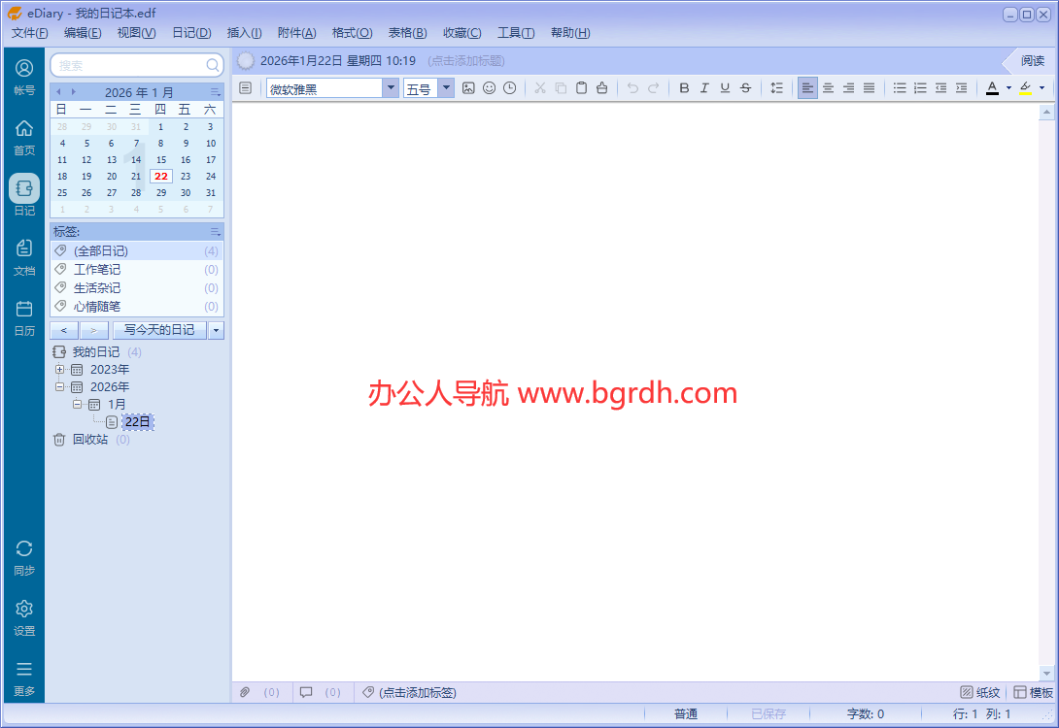The image size is (1059, 728).
Task: Click the comment bubble icon
Action: [x=306, y=692]
